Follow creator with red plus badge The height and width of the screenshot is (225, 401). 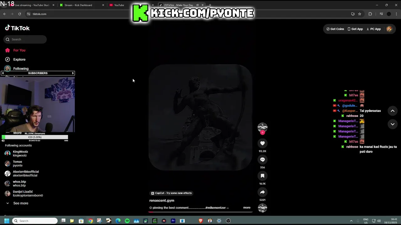click(x=263, y=132)
